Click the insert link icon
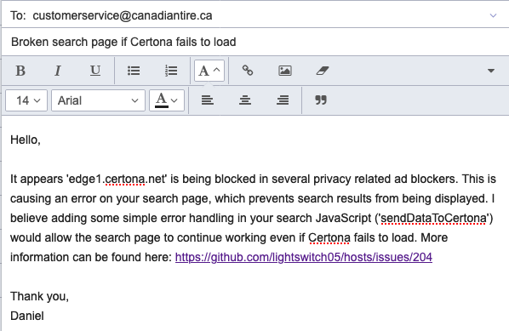Image resolution: width=509 pixels, height=331 pixels. 248,71
